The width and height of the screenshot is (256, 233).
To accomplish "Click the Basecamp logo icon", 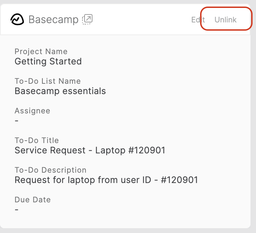I will 17,20.
